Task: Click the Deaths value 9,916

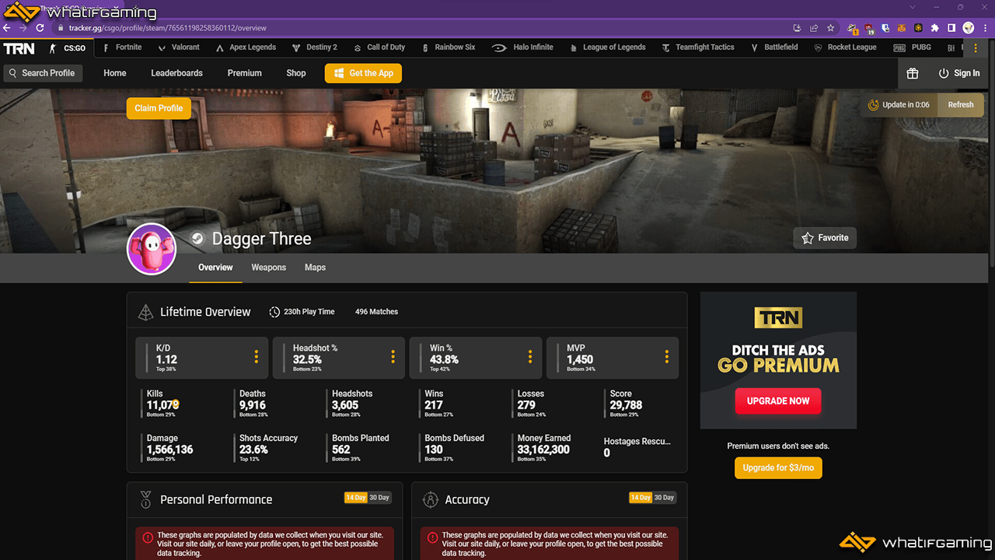Action: click(253, 405)
